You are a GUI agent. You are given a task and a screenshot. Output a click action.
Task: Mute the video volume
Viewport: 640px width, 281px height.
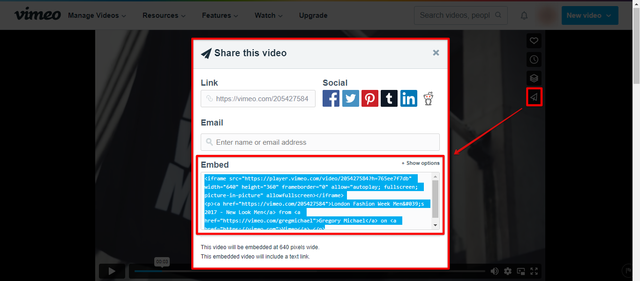[494, 271]
